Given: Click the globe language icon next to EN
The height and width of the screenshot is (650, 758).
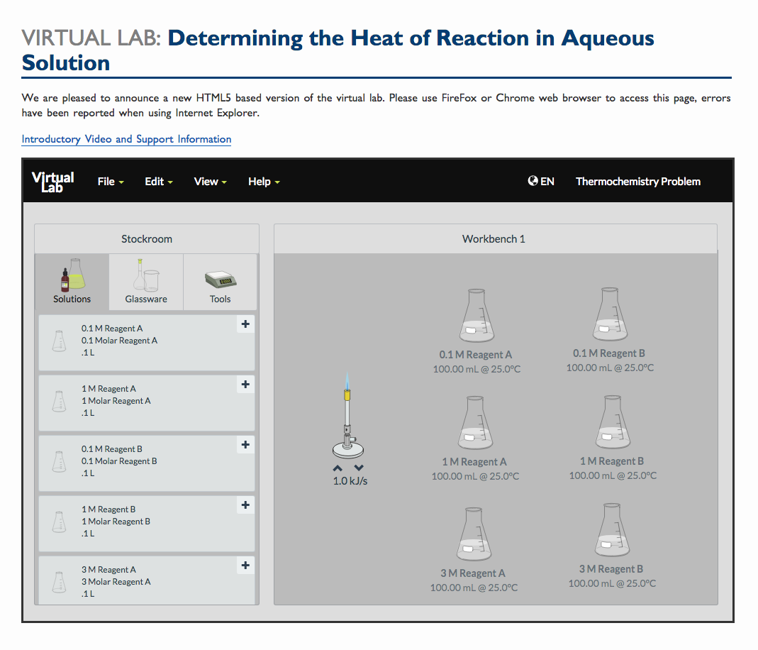Looking at the screenshot, I should 532,181.
